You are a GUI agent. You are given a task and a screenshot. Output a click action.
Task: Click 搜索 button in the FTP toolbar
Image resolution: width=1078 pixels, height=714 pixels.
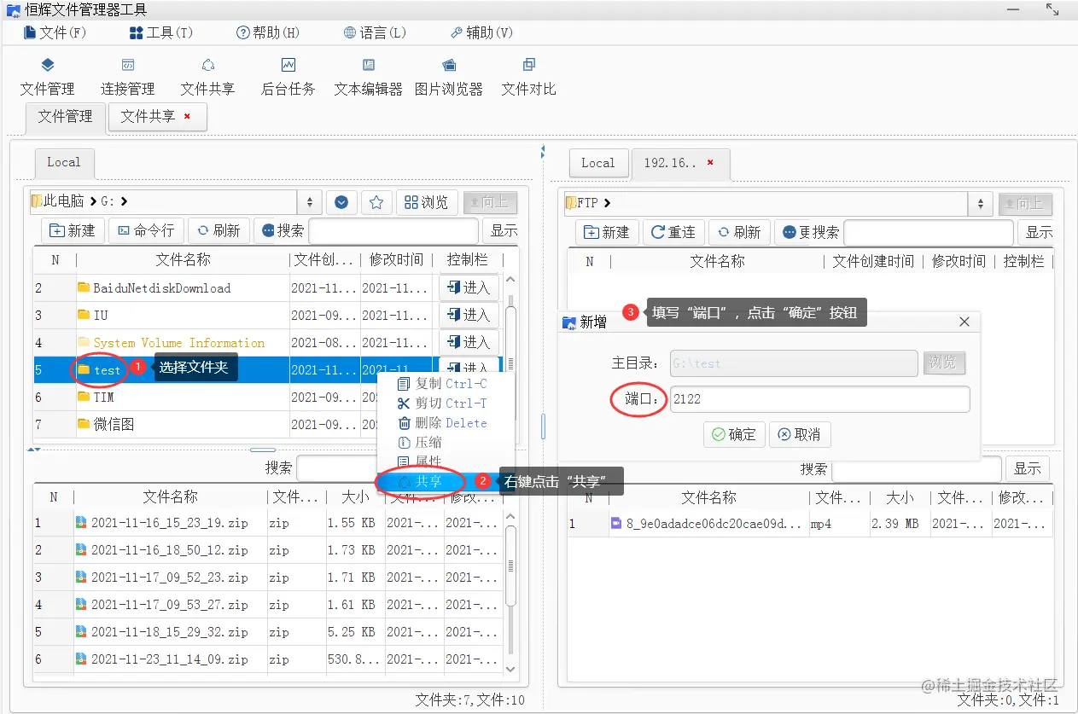point(809,232)
